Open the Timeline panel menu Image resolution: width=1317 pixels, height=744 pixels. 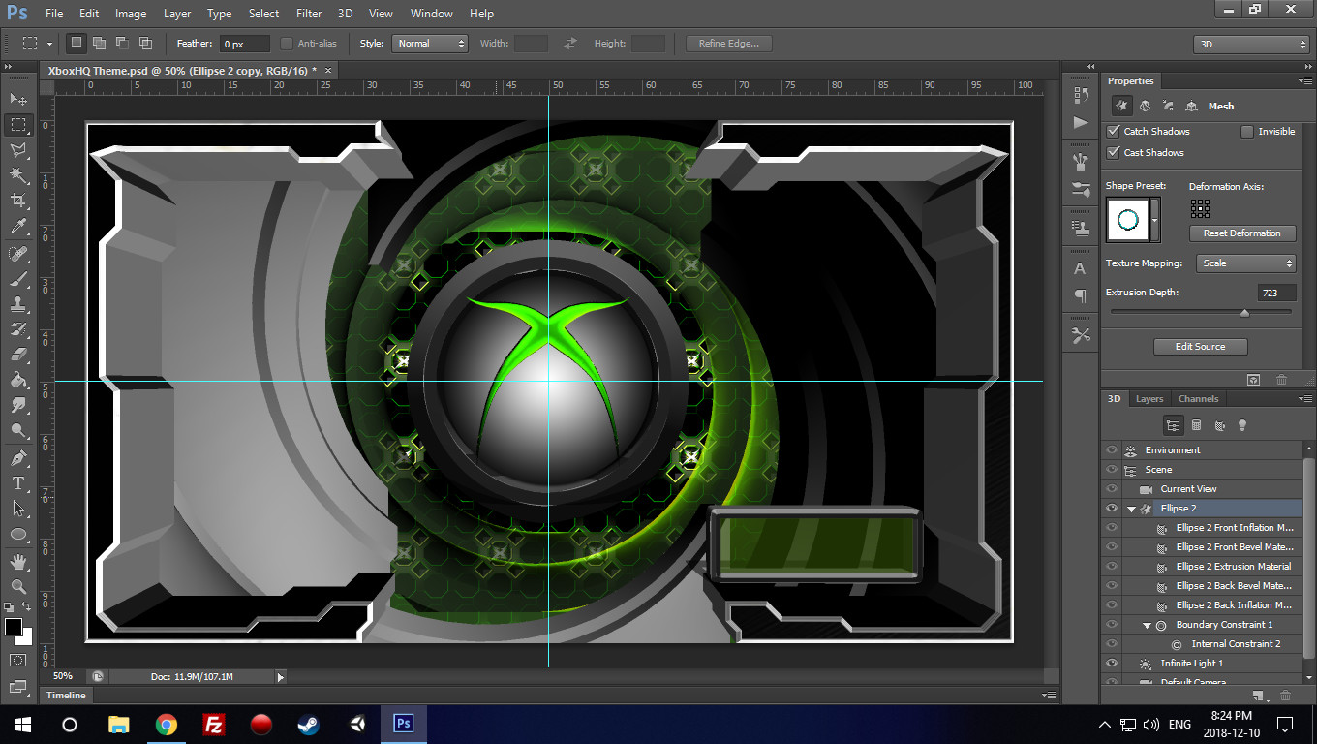[1049, 695]
